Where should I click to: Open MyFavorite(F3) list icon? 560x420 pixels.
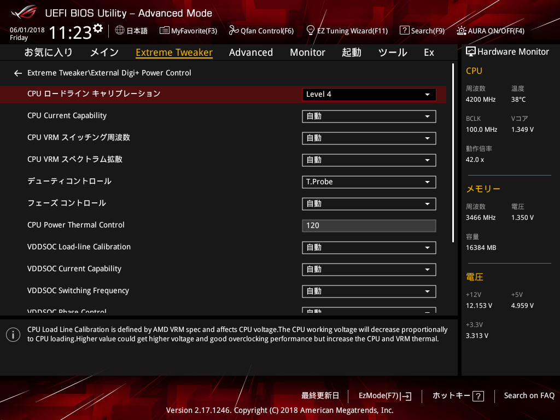pos(164,31)
